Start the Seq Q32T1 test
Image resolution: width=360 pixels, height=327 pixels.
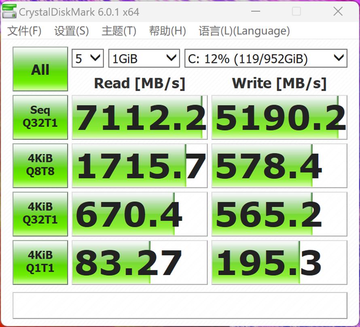(40, 117)
